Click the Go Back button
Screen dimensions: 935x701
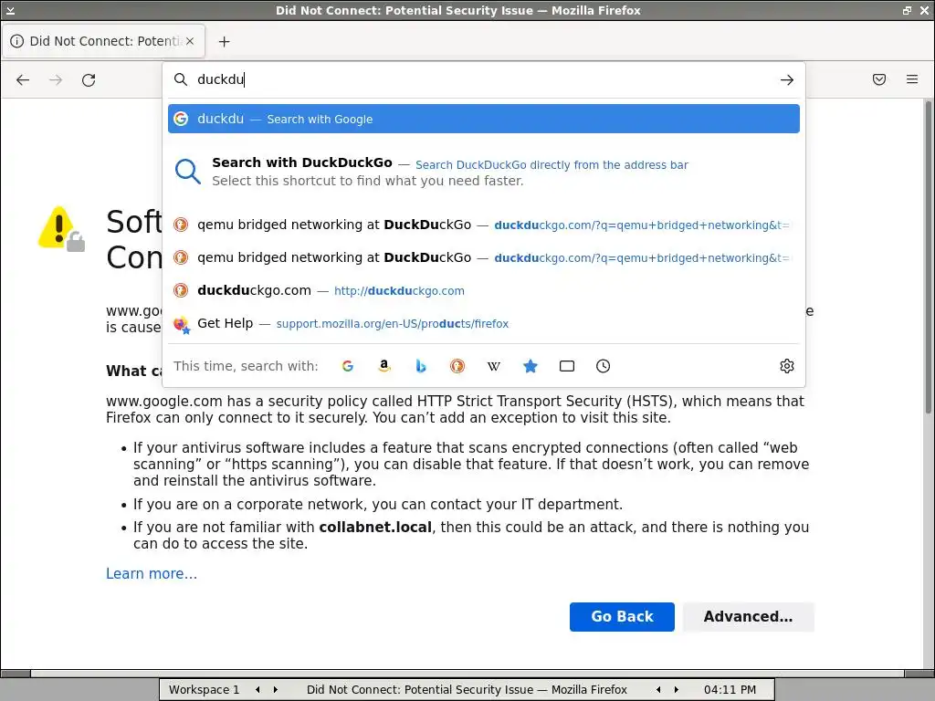pyautogui.click(x=622, y=616)
